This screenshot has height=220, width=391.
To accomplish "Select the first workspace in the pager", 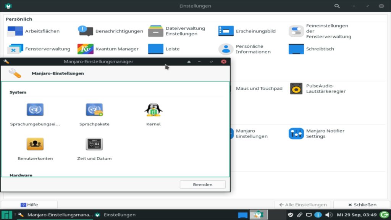I will [242, 215].
